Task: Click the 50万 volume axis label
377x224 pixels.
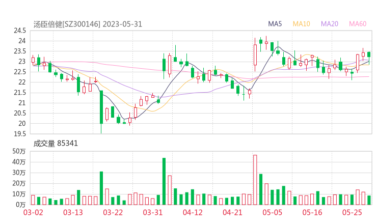Action: click(19, 151)
